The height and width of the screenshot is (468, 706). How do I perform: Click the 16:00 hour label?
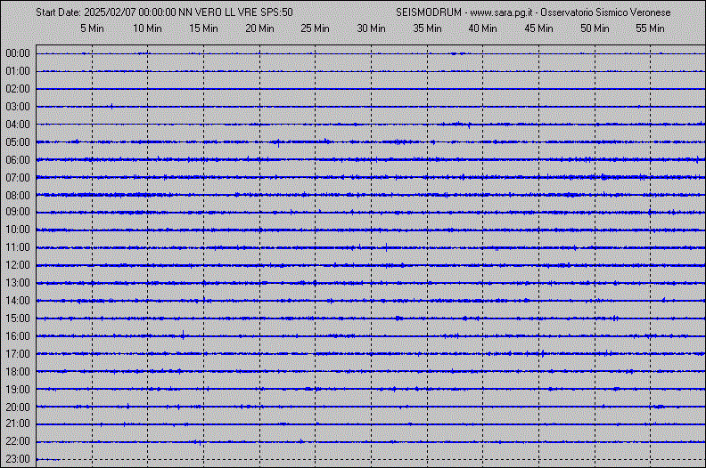click(18, 336)
